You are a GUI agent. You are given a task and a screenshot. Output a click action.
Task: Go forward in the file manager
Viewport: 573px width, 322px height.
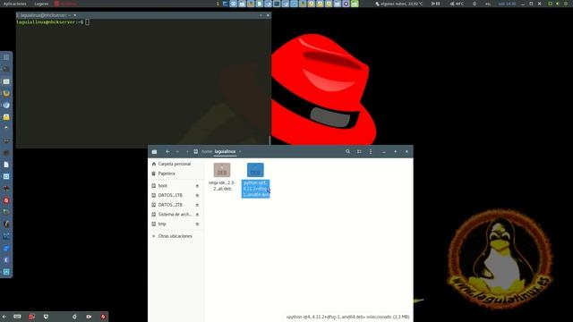pyautogui.click(x=177, y=151)
